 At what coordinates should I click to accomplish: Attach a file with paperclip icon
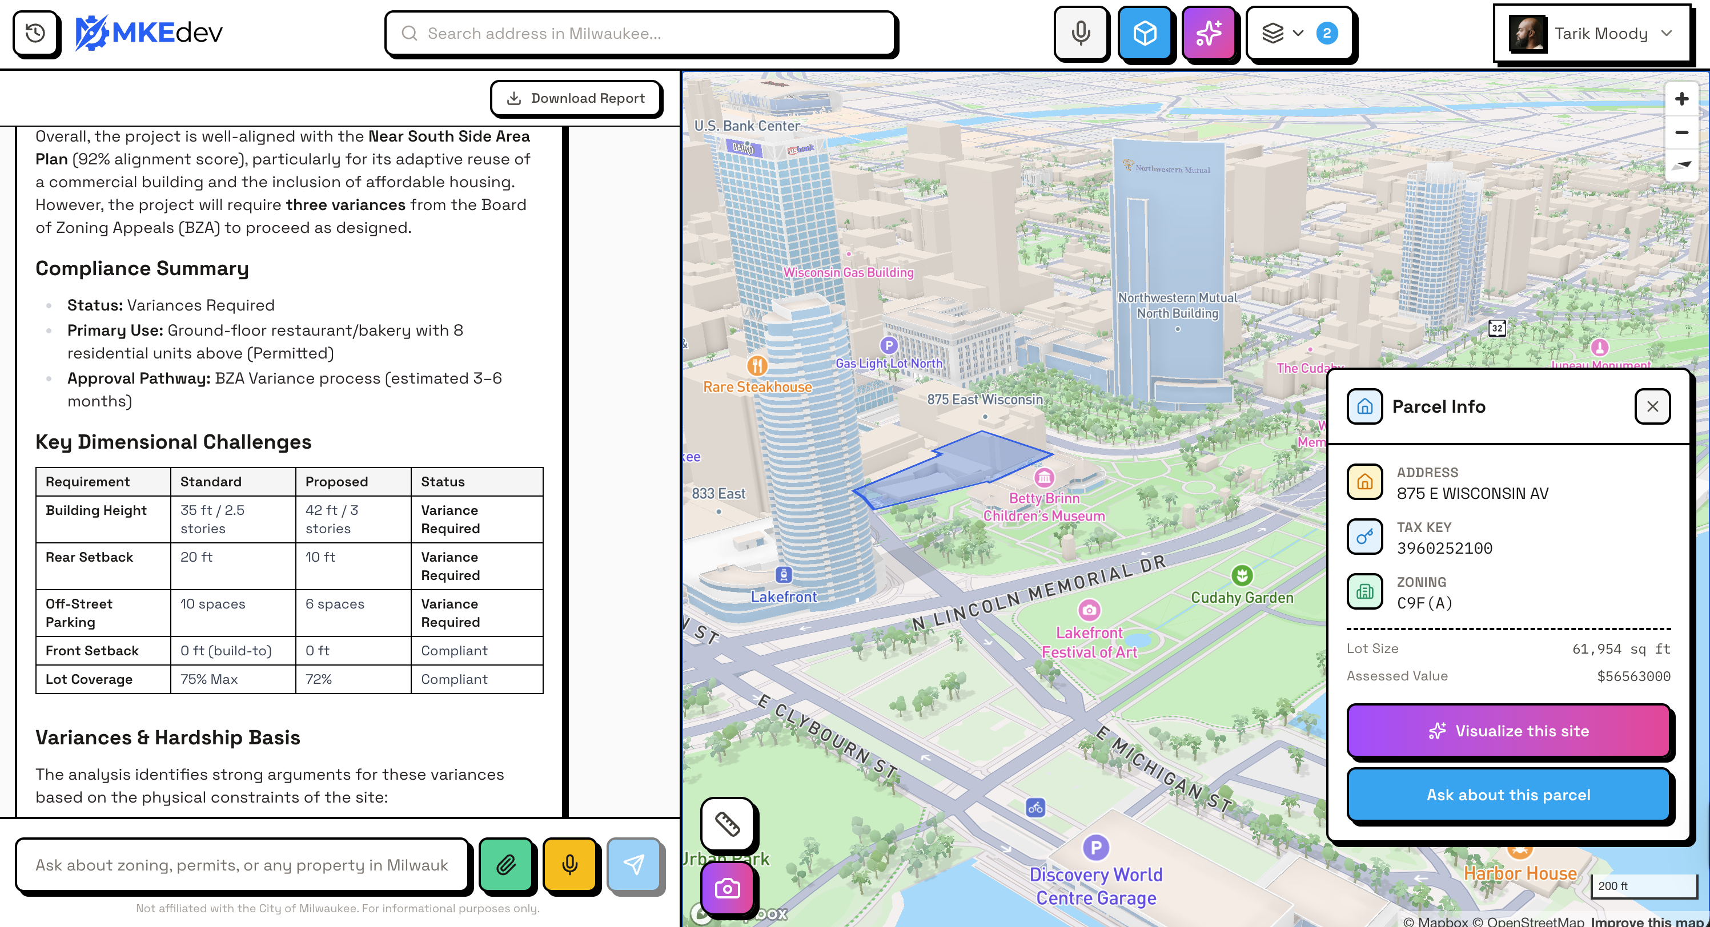pos(506,865)
